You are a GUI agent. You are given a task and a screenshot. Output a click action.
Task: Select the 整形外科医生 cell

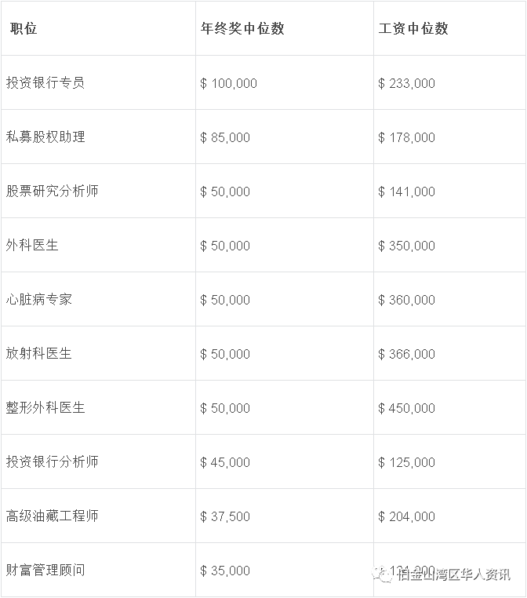(x=45, y=407)
